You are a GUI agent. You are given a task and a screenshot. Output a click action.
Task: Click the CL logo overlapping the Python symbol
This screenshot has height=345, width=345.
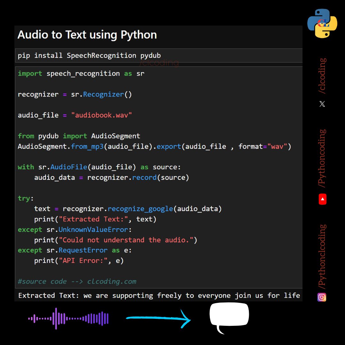click(x=323, y=23)
